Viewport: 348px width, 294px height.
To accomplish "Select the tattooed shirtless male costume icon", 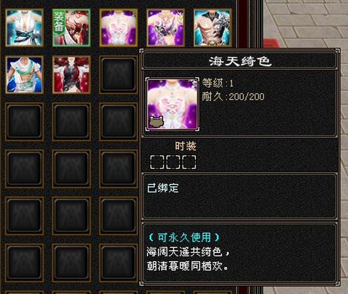I will (x=213, y=27).
